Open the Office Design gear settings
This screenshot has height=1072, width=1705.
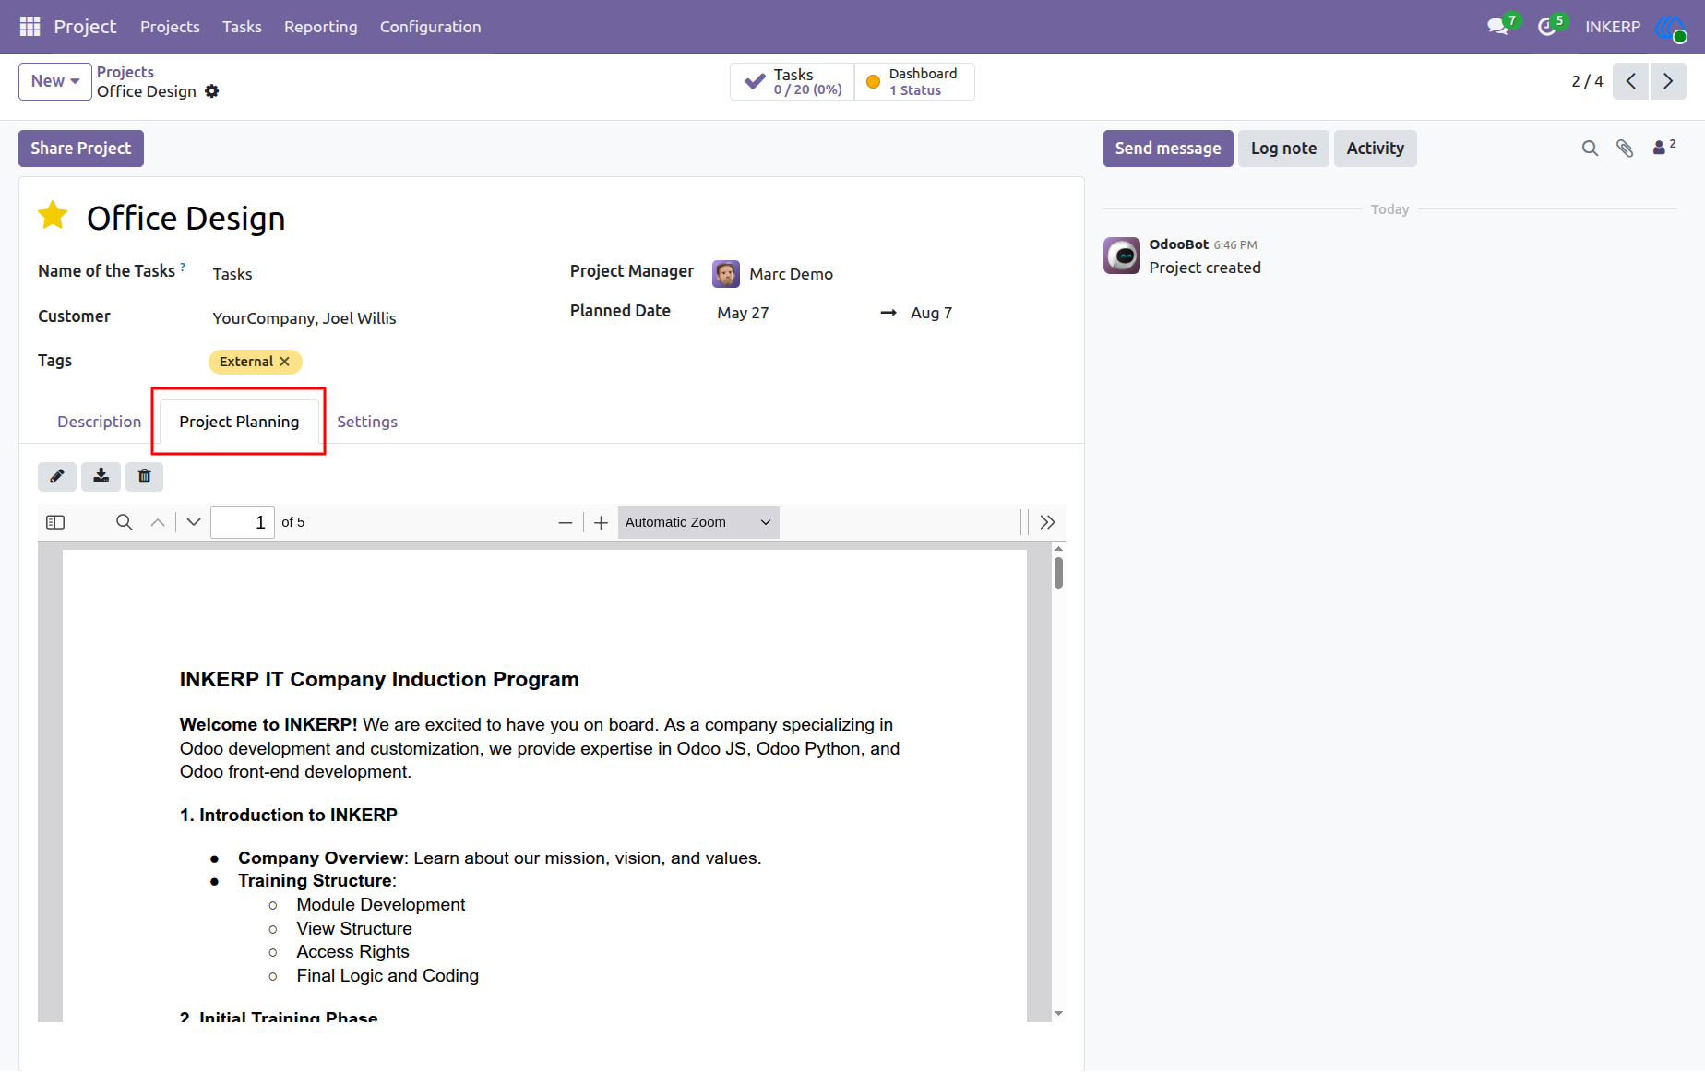pos(212,91)
